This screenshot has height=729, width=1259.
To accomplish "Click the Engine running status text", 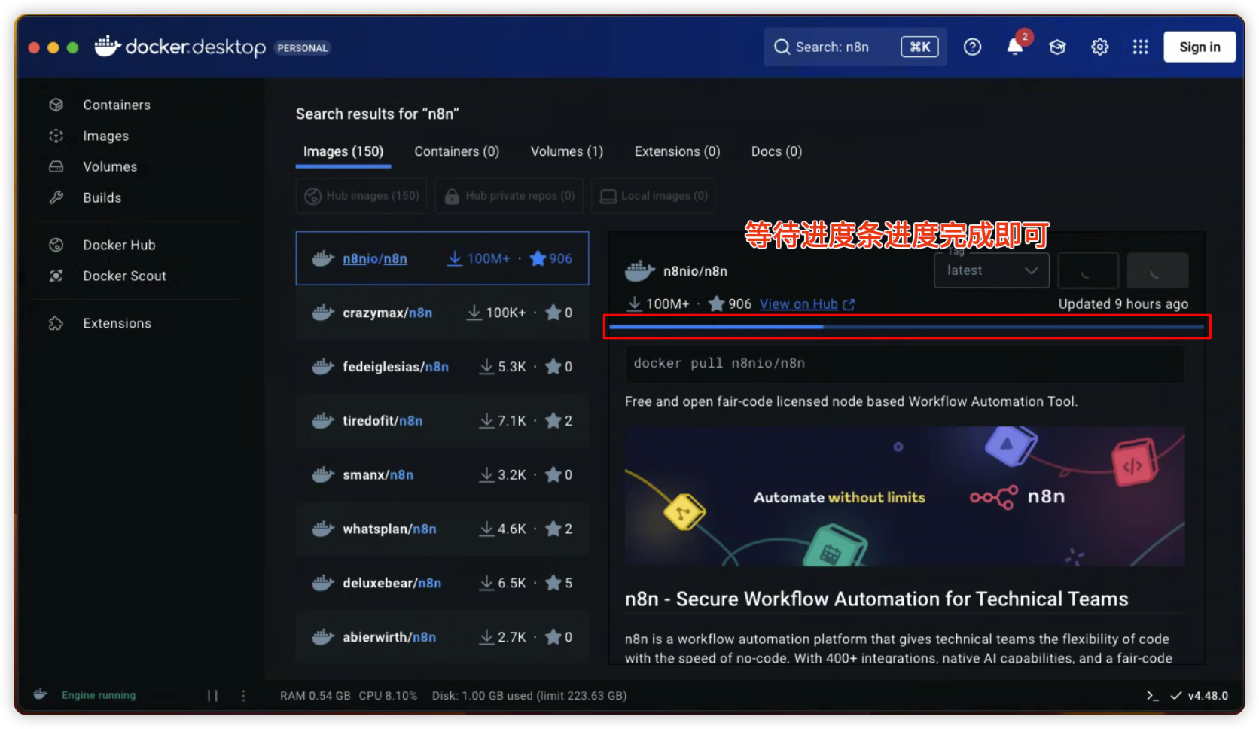I will click(x=99, y=695).
